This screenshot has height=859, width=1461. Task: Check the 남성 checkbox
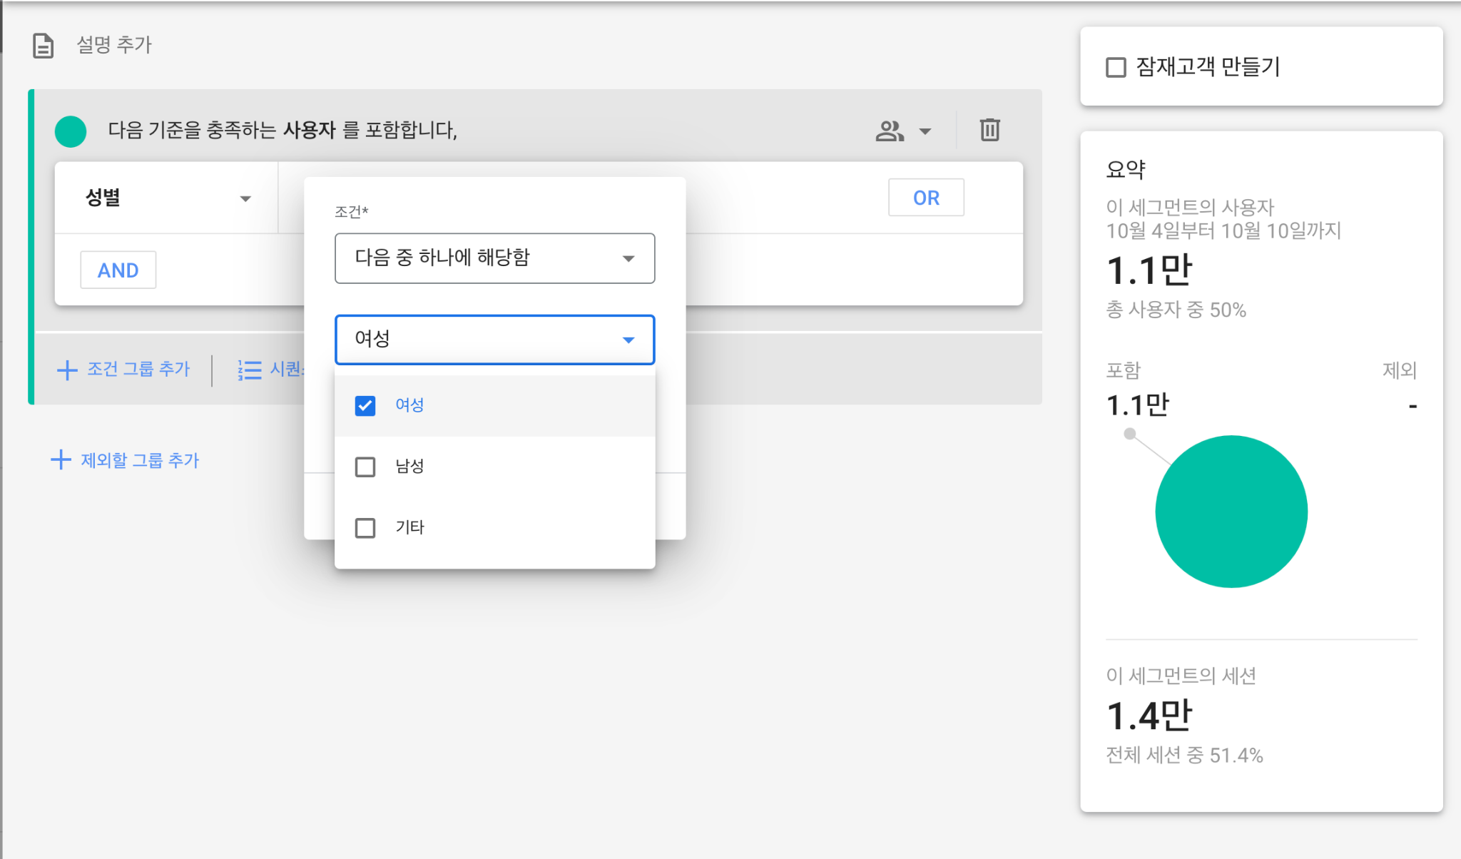[365, 467]
